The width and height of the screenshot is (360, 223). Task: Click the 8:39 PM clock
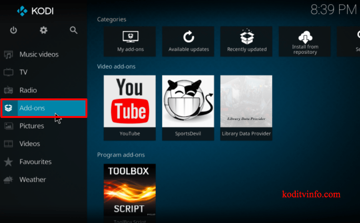333,10
